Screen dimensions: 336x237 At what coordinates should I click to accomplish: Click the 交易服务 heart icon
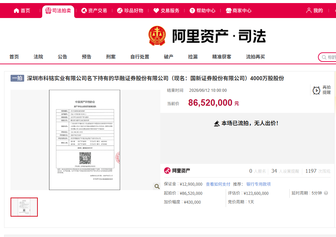[x=156, y=11]
